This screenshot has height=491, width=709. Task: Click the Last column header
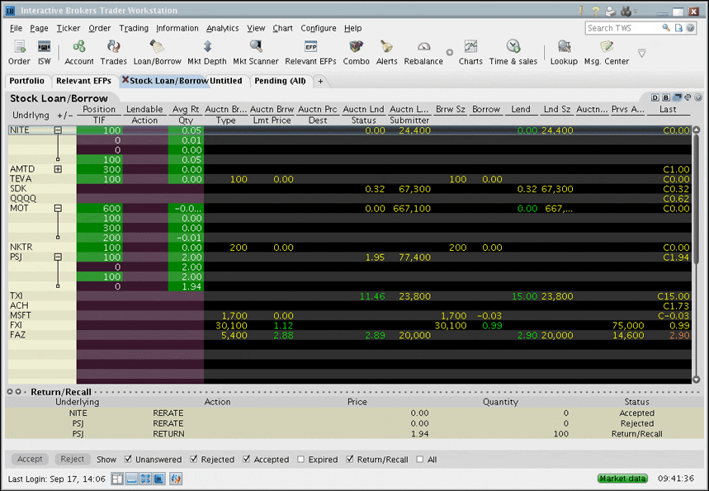(x=668, y=109)
